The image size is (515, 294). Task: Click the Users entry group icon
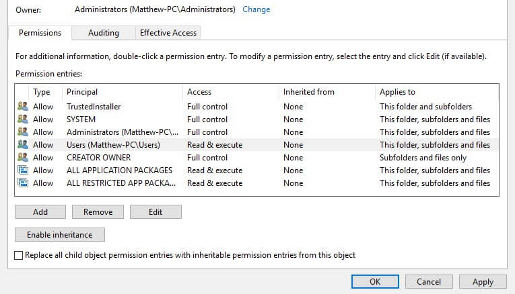click(x=23, y=144)
